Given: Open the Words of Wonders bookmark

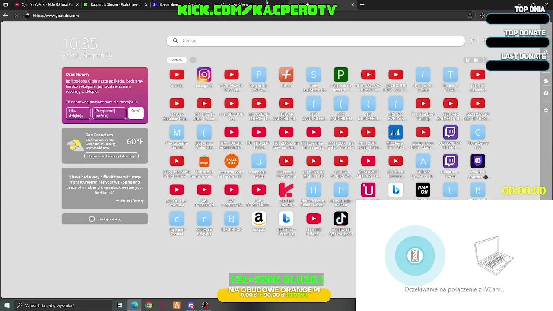Looking at the screenshot, I should click(477, 161).
